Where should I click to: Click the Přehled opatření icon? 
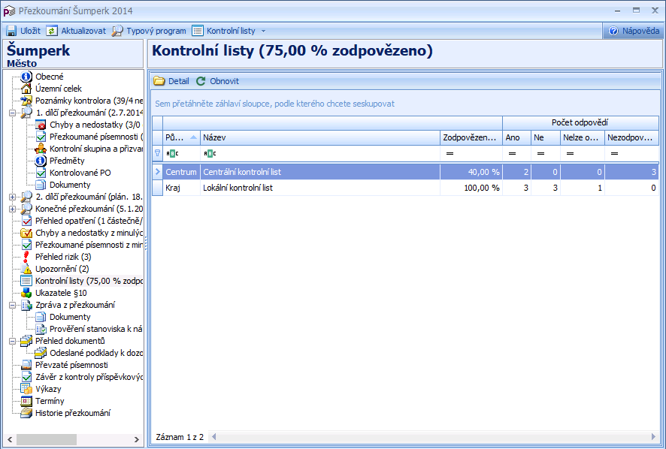coord(26,221)
